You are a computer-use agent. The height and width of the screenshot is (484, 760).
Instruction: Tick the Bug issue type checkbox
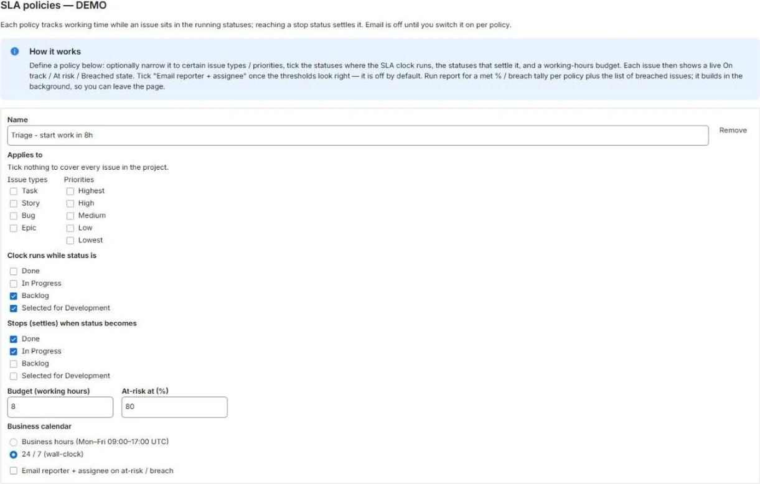(14, 216)
